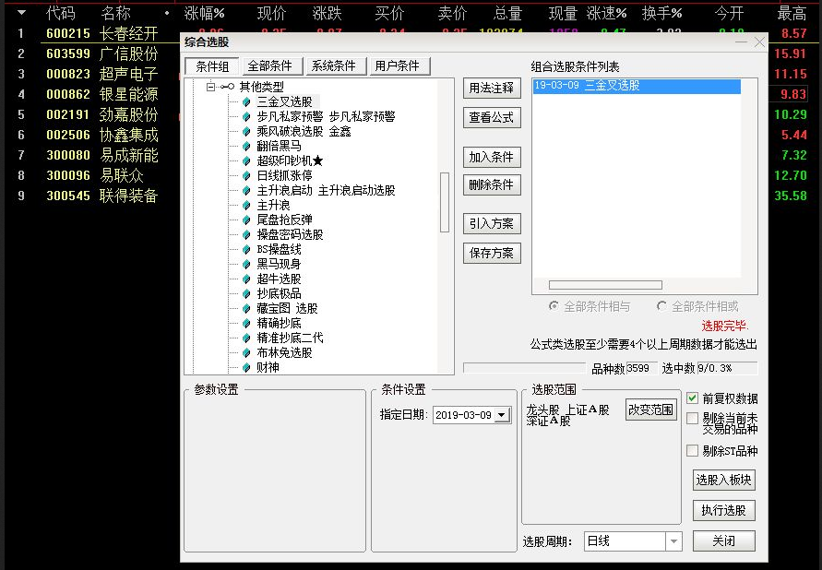Image resolution: width=822 pixels, height=570 pixels.
Task: Click the formula tree vertical scrollbar thumb
Action: [445, 202]
